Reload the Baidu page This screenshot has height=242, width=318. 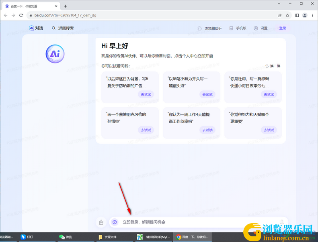click(21, 15)
